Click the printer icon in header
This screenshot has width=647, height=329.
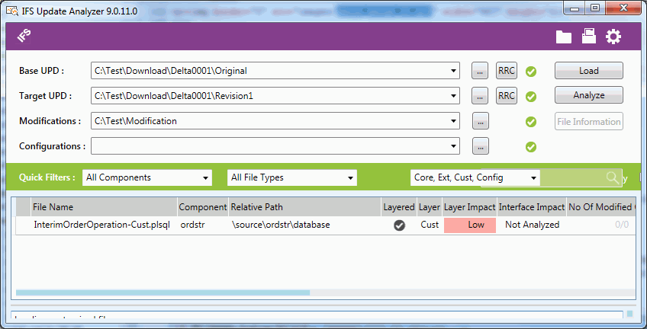point(588,37)
